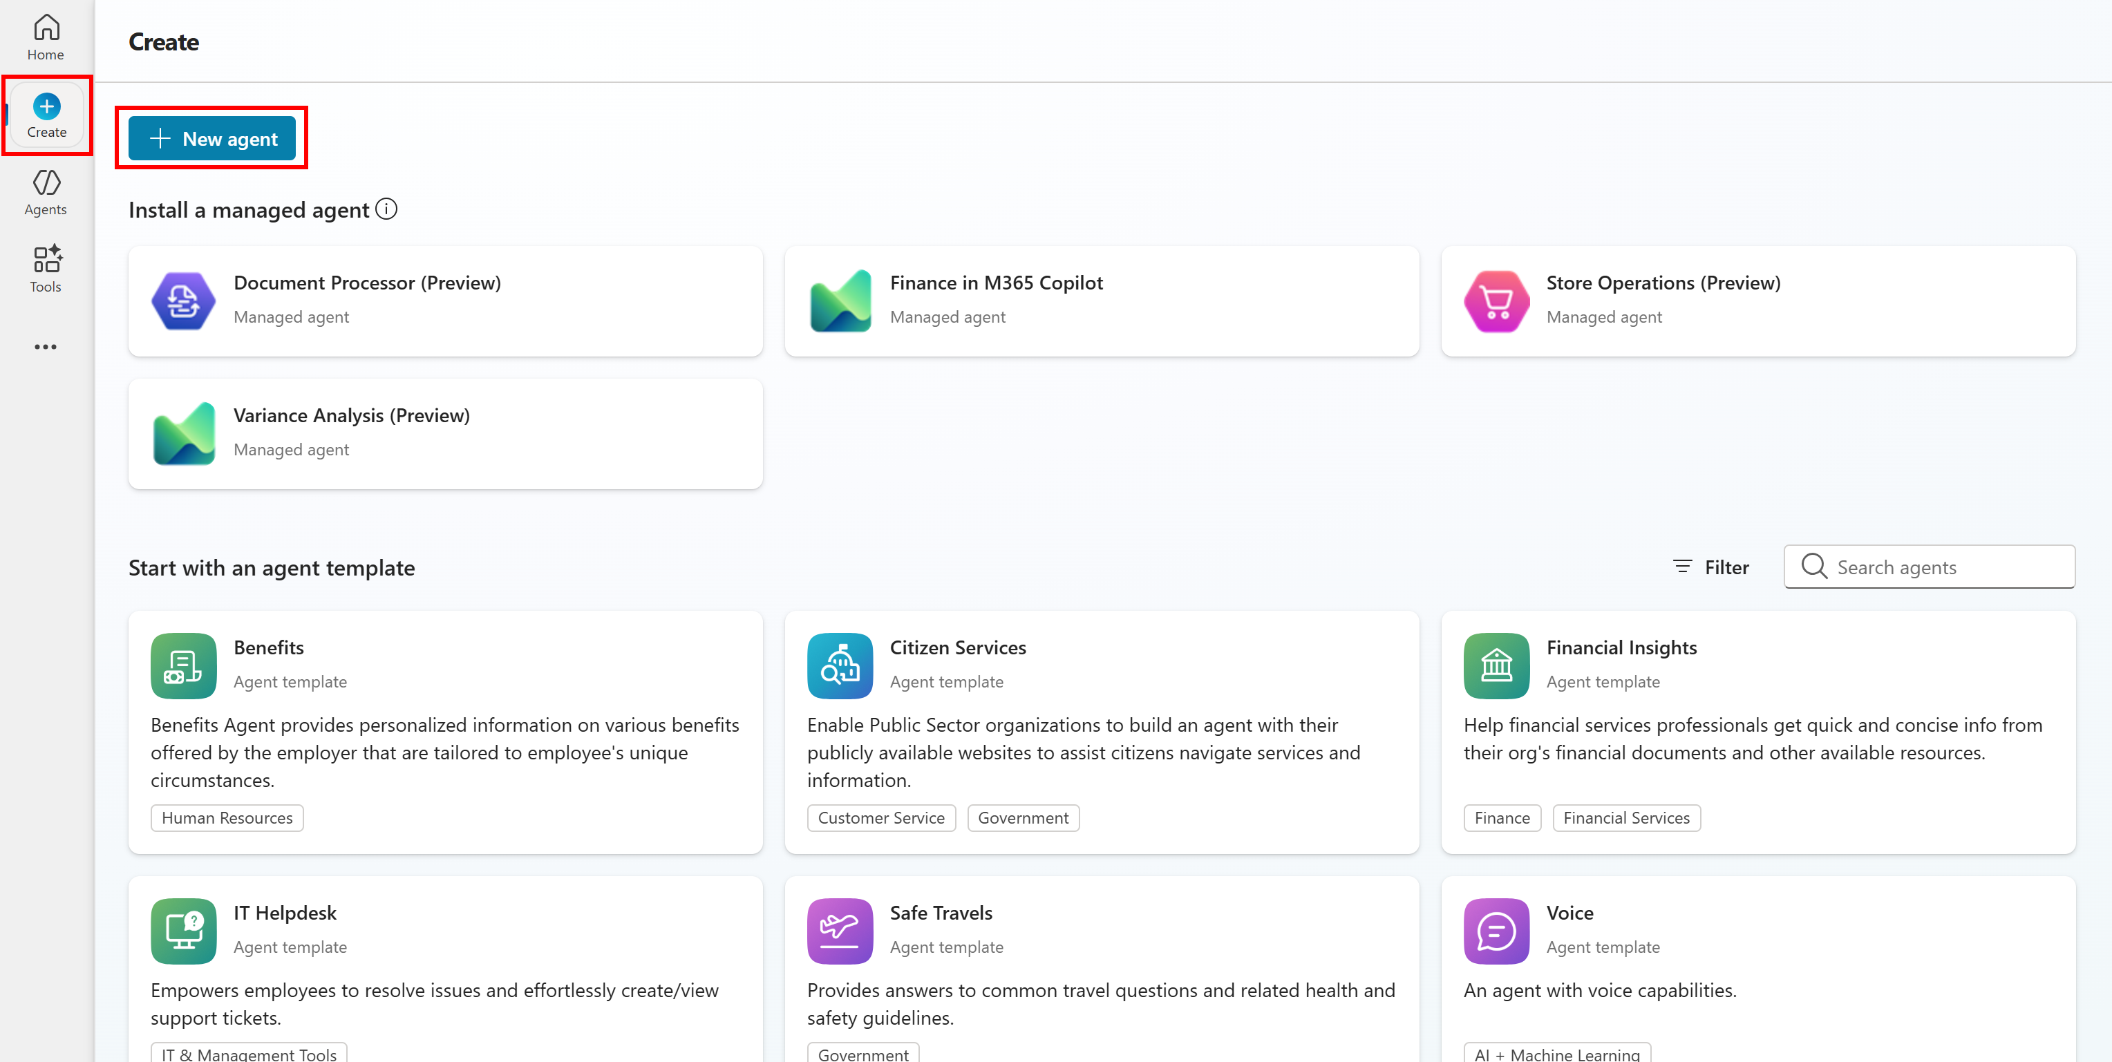This screenshot has width=2112, height=1062.
Task: Click the Government tag on Citizen Services
Action: tap(1022, 818)
